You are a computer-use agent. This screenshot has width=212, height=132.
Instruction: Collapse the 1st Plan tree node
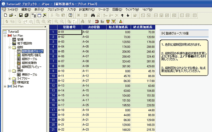pyautogui.click(x=5, y=36)
